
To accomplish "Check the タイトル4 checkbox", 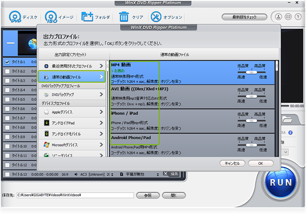I will [7, 90].
